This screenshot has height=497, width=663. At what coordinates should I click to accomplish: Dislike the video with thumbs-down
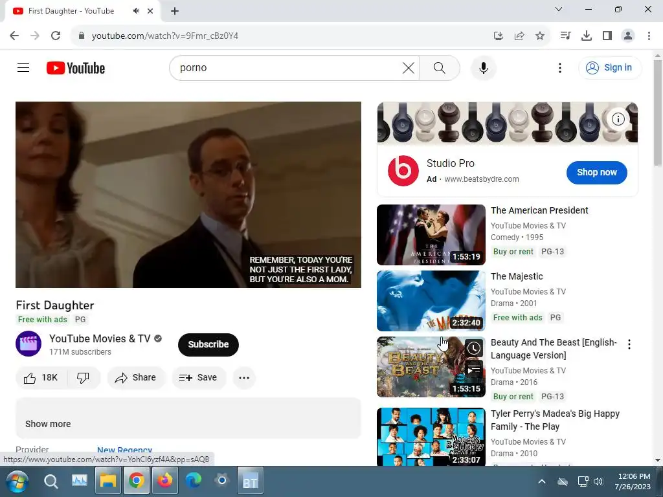tap(84, 377)
